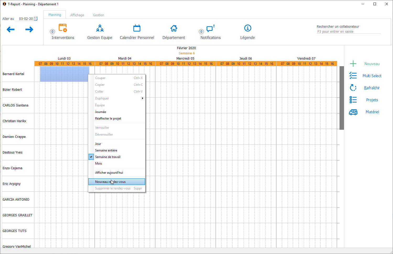
Task: Switch to the Gestion tab
Action: [x=98, y=15]
